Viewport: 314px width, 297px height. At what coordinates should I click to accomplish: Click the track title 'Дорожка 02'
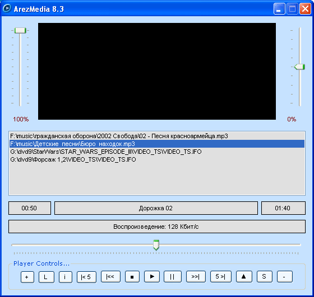[x=156, y=208]
